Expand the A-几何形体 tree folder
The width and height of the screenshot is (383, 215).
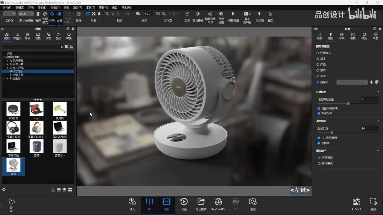coord(7,61)
